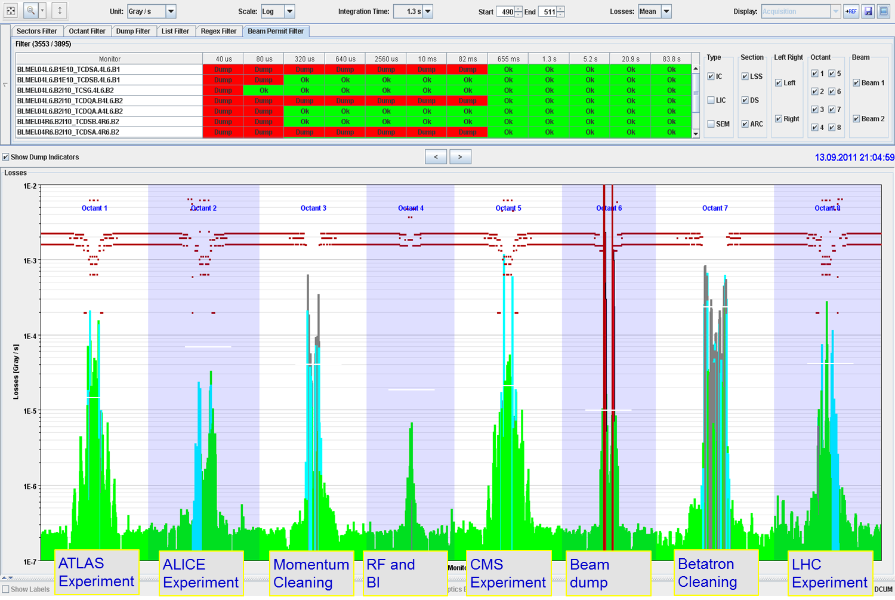Viewport: 895px width, 600px height.
Task: Click the window display icon after save
Action: pos(884,11)
